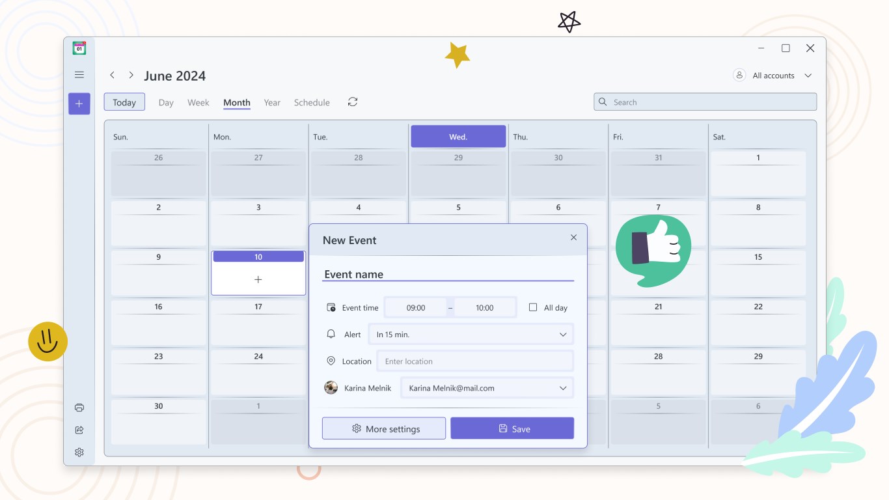Click Karina Melnik's profile picture
The image size is (889, 500).
[331, 387]
